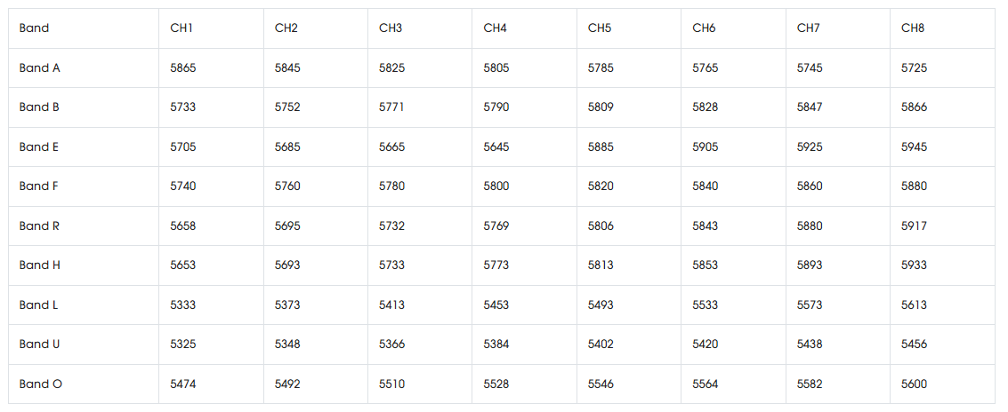The width and height of the screenshot is (1008, 412).
Task: Click Band E CH8 value 5945
Action: tap(915, 147)
